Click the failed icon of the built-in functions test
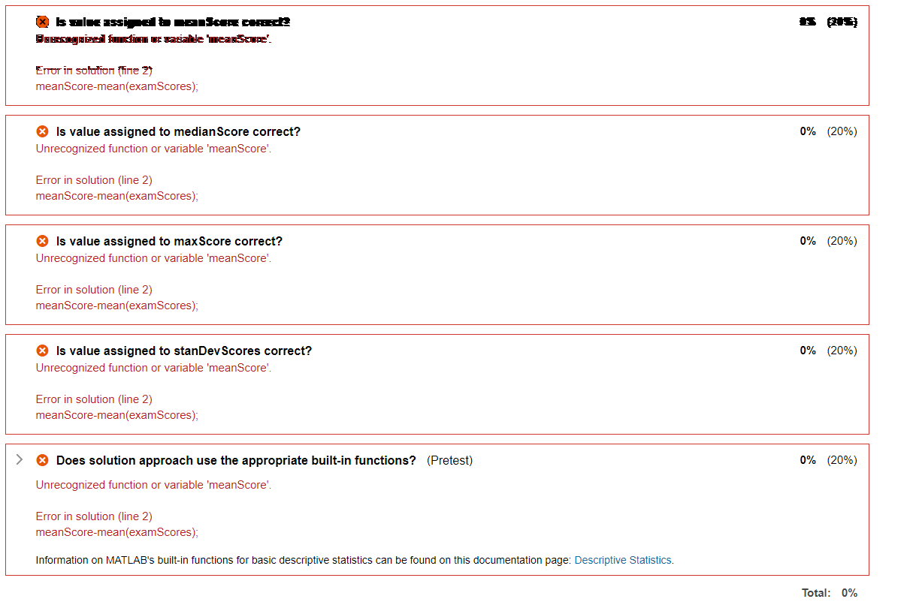This screenshot has height=614, width=904. click(x=43, y=460)
